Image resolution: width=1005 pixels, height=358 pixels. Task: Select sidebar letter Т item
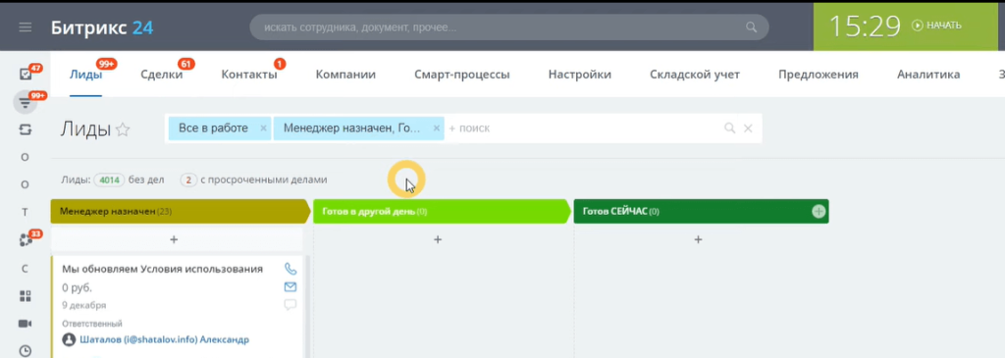pyautogui.click(x=25, y=212)
